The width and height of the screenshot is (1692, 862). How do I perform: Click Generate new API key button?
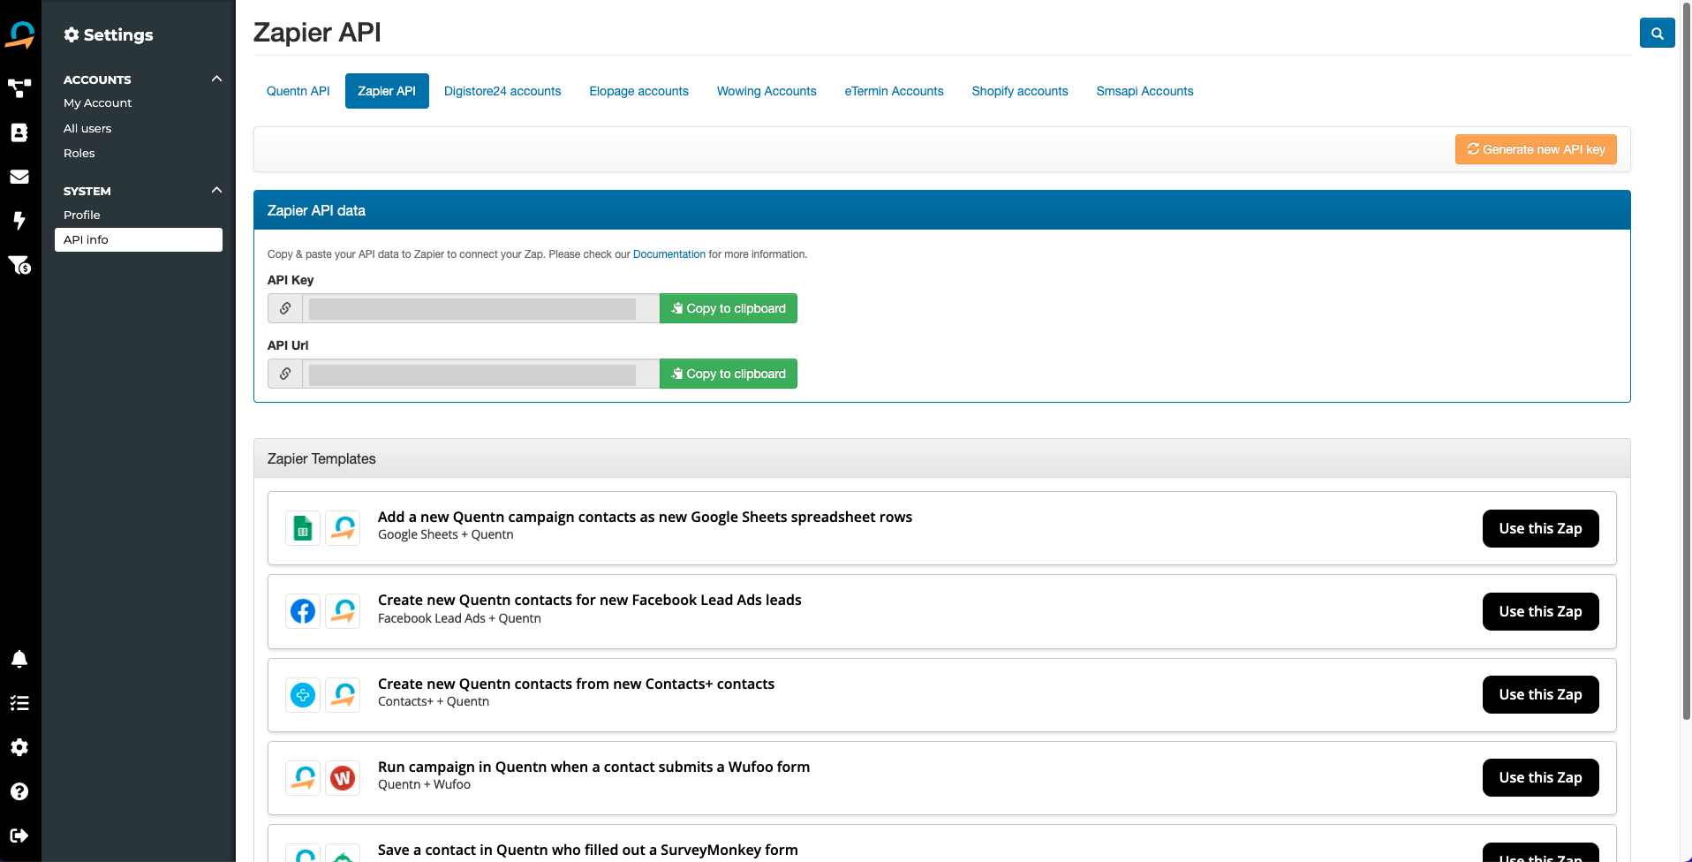pos(1536,149)
